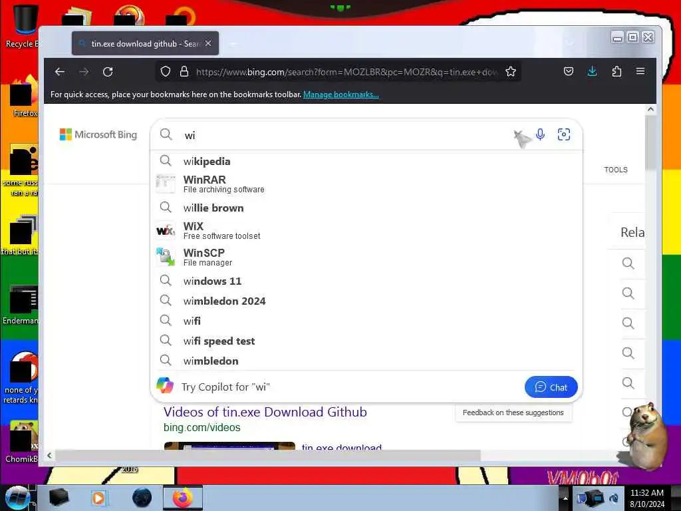Show hidden system tray icons arrow

565,498
